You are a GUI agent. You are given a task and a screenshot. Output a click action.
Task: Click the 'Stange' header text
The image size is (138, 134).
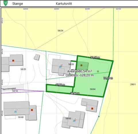pyautogui.click(x=18, y=3)
